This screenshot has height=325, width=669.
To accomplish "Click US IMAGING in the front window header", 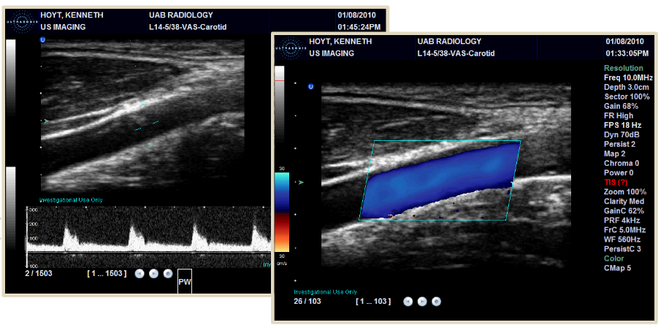I will 332,53.
